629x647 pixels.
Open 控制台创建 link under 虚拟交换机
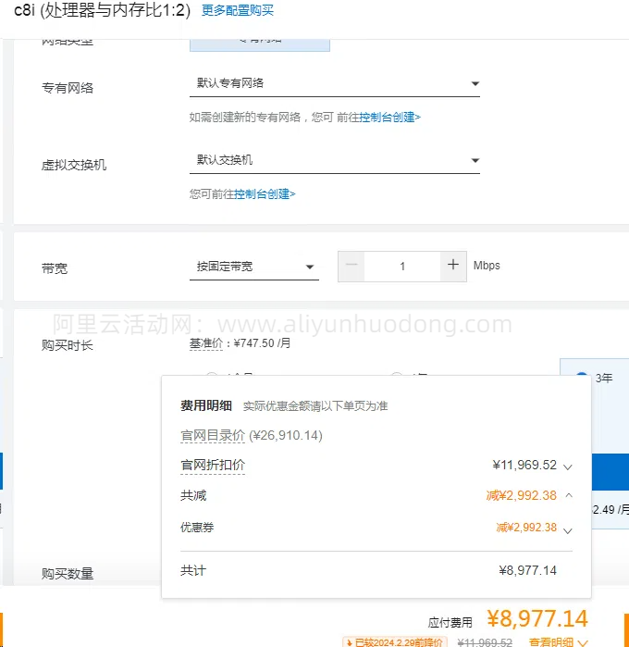pyautogui.click(x=265, y=194)
